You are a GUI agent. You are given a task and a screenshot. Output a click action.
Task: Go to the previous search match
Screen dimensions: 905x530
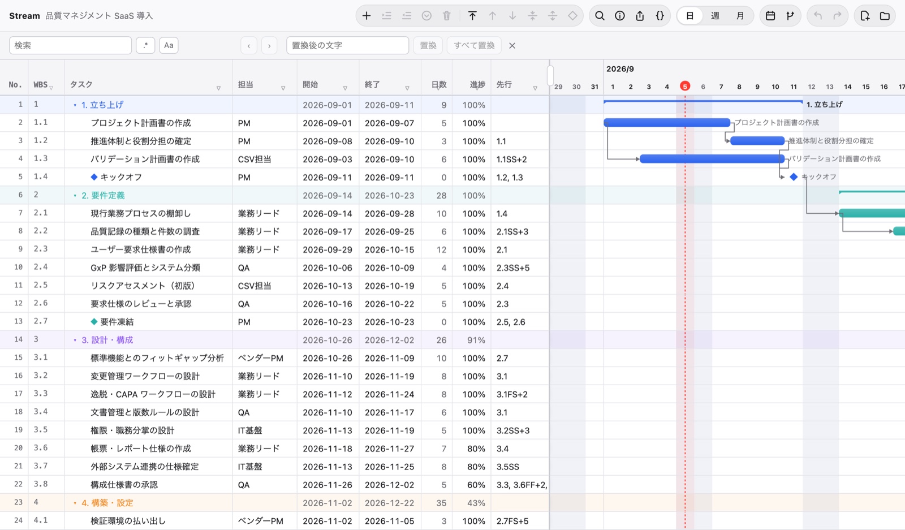point(249,46)
